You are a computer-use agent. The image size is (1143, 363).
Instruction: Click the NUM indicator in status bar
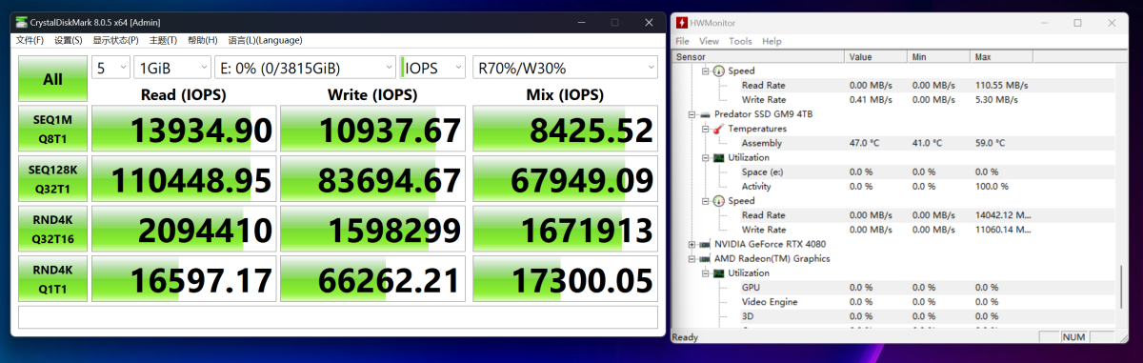click(1074, 337)
